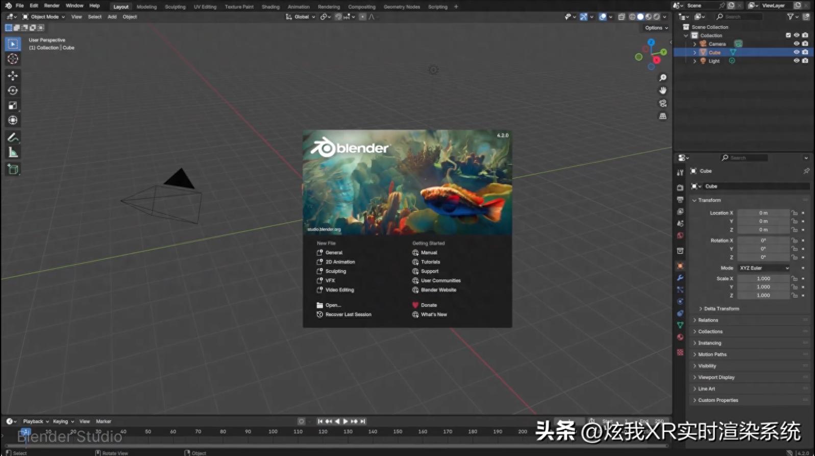Pin the Cube properties panel

click(x=806, y=171)
